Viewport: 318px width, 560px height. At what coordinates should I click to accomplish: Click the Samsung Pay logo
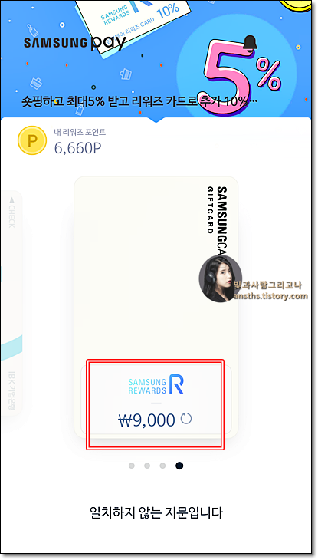[x=74, y=43]
